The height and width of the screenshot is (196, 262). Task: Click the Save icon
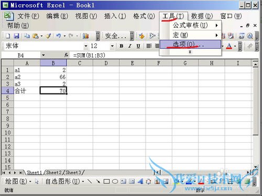[16, 36]
